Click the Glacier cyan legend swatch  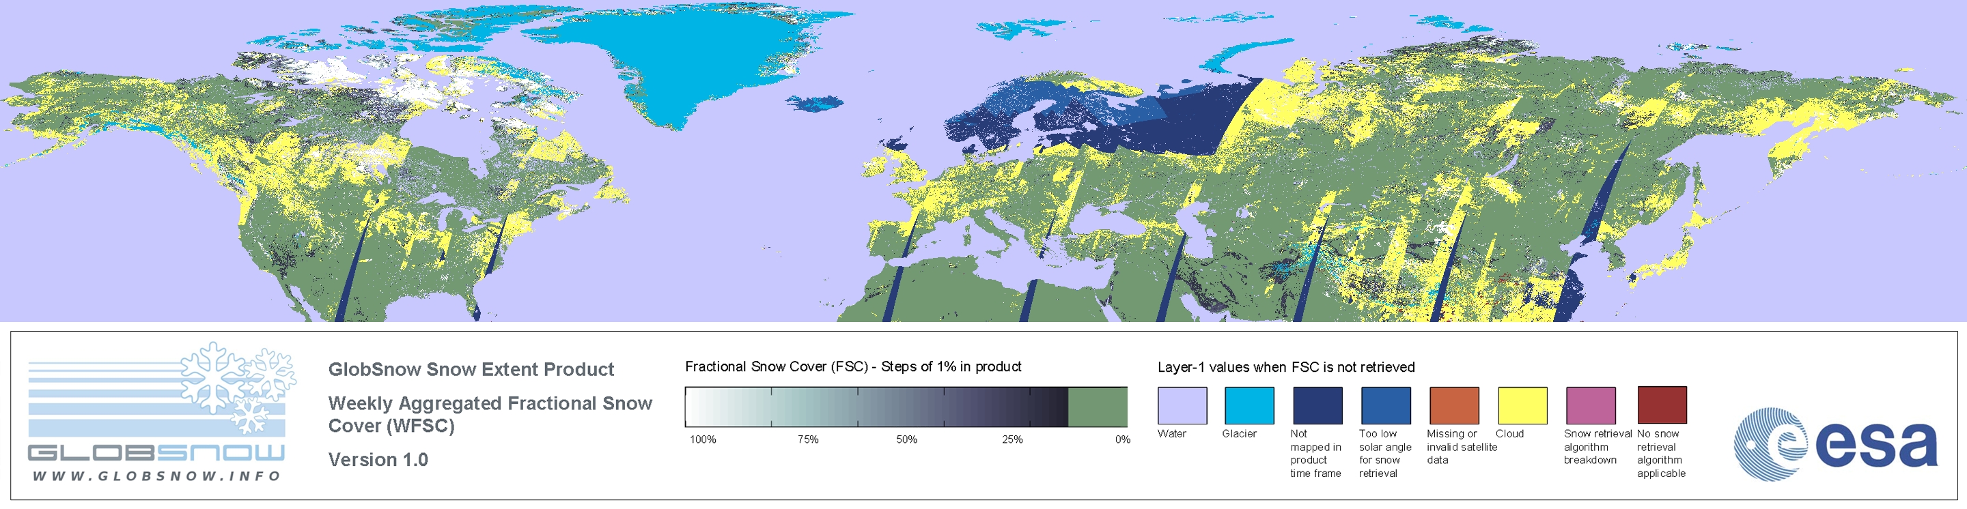(x=1249, y=405)
